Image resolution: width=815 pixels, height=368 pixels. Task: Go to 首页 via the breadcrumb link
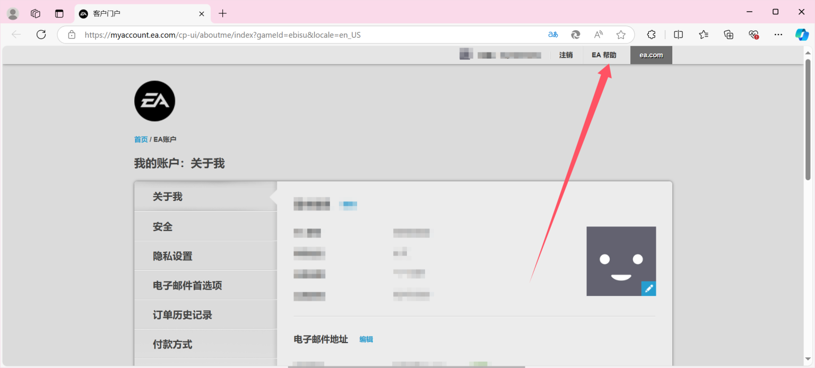coord(141,139)
